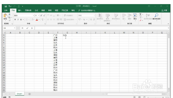Confirm entry with checkmark button
Image resolution: width=173 pixels, height=98 pixels.
click(x=27, y=28)
